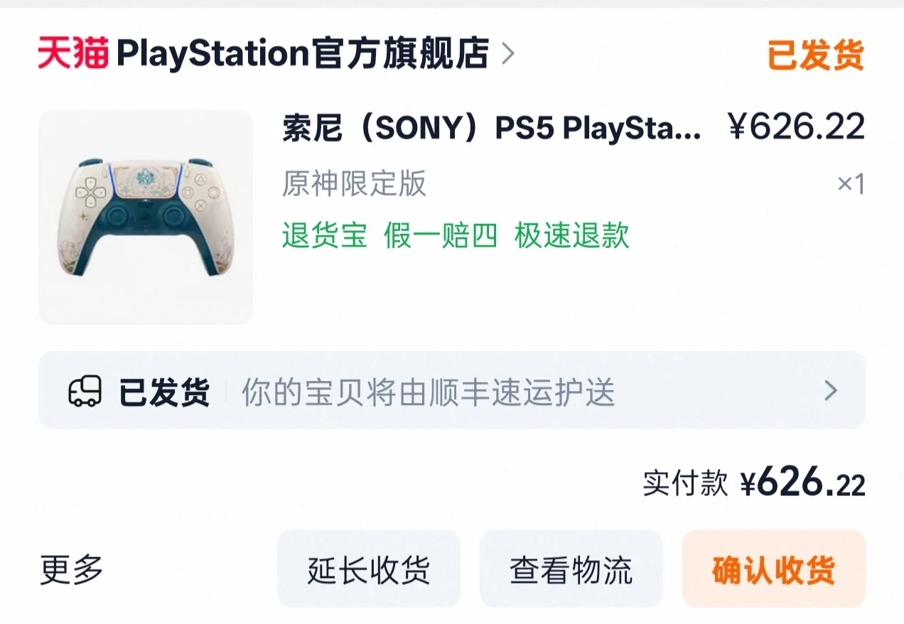
Task: Tap the item price at top right
Action: pos(797,127)
